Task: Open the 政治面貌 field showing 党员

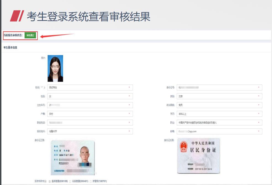Action: point(219,105)
